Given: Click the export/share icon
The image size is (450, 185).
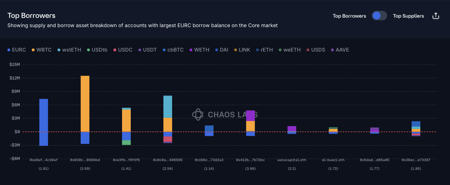Looking at the screenshot, I should pos(436,16).
